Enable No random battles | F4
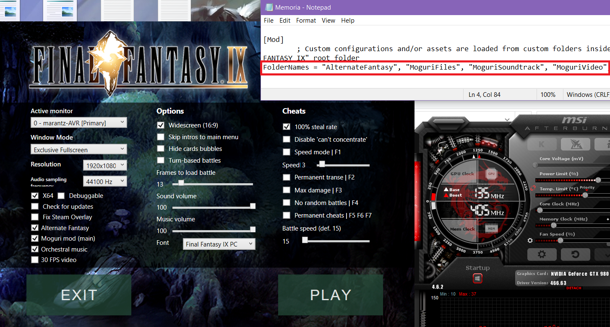Image resolution: width=610 pixels, height=327 pixels. coord(286,202)
